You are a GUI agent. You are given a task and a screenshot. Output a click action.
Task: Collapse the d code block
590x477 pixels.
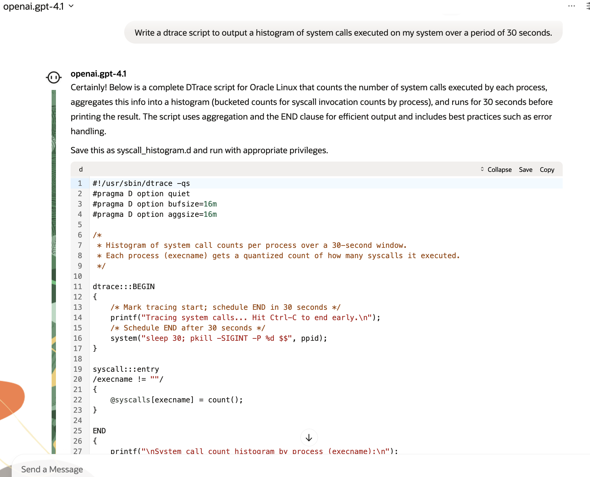click(496, 170)
